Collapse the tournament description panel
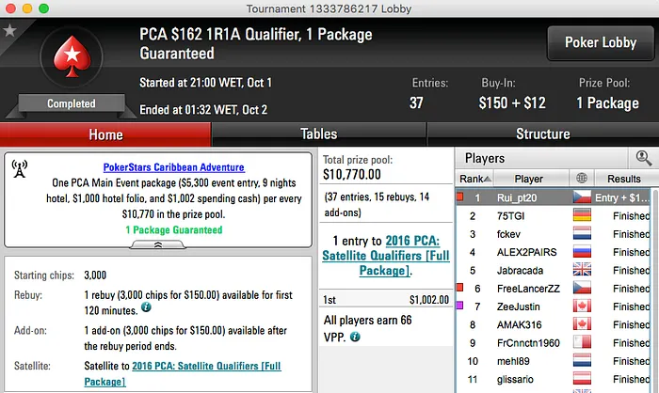 157,243
